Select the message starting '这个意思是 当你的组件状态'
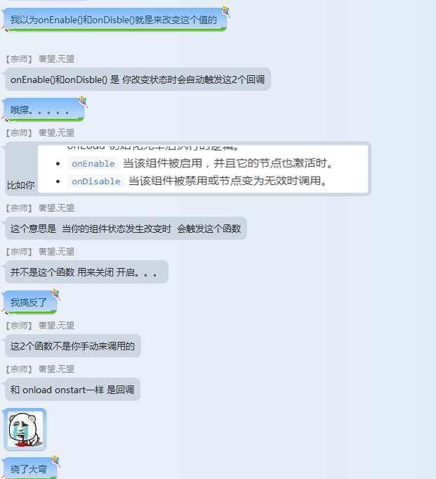The width and height of the screenshot is (436, 479). [x=126, y=228]
